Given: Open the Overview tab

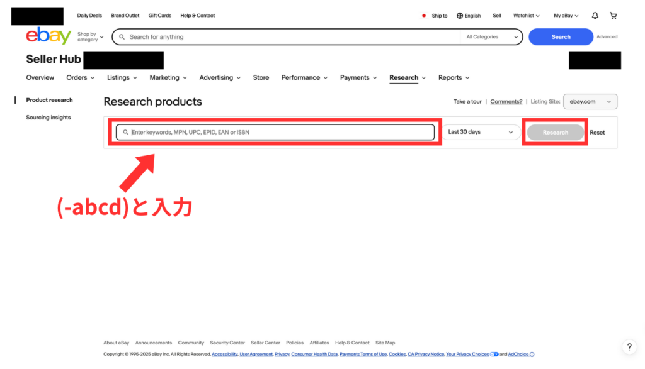Looking at the screenshot, I should pos(40,77).
